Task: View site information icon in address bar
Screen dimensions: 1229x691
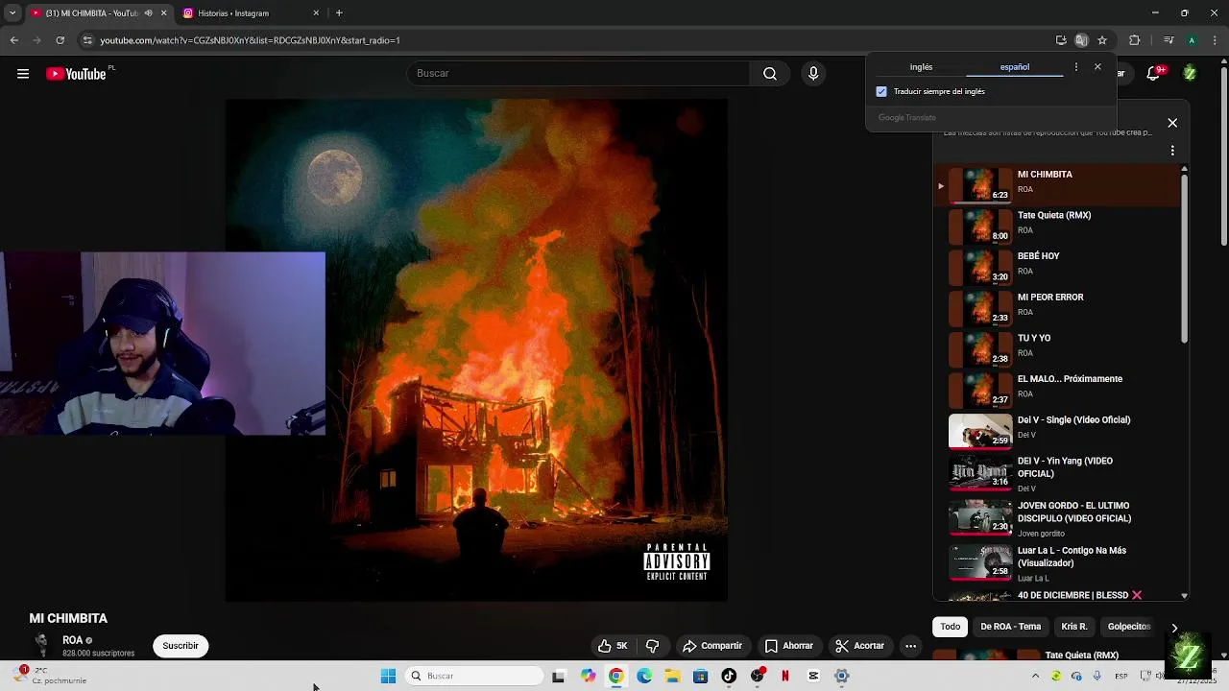Action: 87,40
